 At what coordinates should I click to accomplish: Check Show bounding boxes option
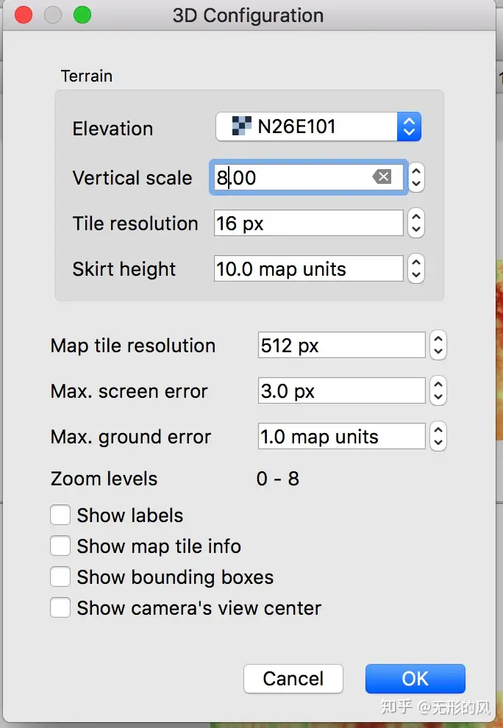point(60,577)
